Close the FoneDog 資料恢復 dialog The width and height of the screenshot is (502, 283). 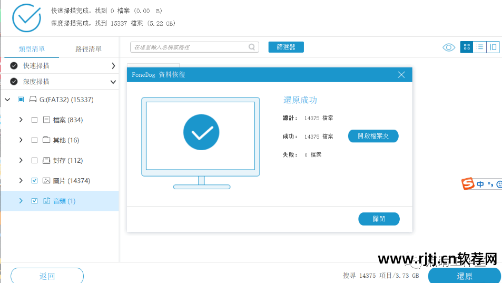[x=401, y=75]
